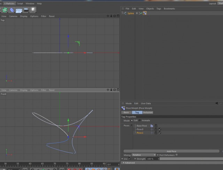Click the Spline object icon in Object Manager
223x170 pixels.
(x=125, y=13)
